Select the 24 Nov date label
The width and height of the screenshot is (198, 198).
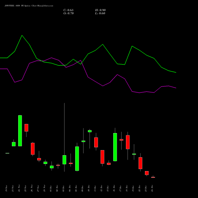click(x=19, y=188)
